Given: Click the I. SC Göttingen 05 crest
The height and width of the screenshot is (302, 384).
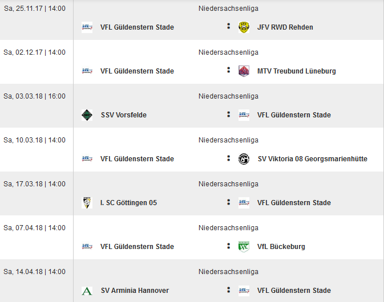Looking at the screenshot, I should coord(87,203).
